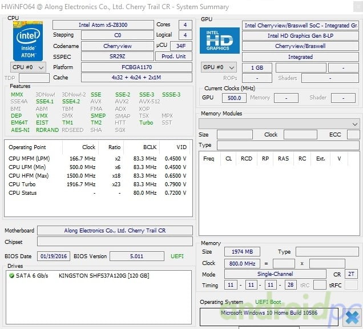Click the Intel HD Graphics logo
Screen dimensions: 363x329
pyautogui.click(x=220, y=41)
